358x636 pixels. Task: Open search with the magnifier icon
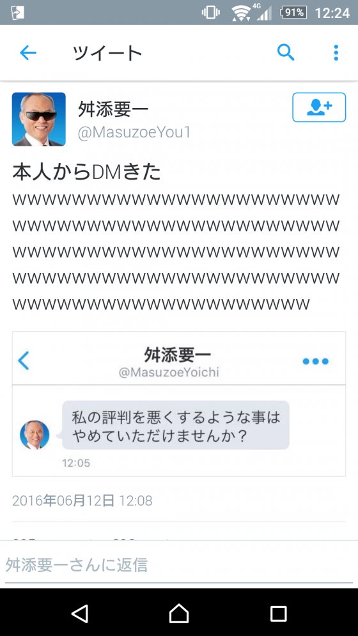click(286, 52)
